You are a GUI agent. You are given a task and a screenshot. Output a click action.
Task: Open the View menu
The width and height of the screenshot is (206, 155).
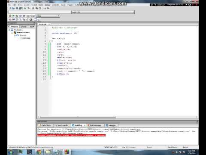20,5
